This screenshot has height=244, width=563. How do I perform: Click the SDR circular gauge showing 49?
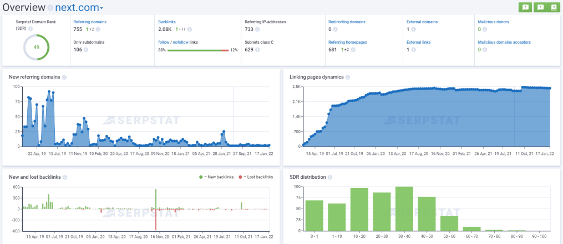click(x=36, y=47)
